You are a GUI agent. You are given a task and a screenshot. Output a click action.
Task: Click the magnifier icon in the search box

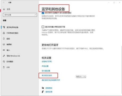pos(35,15)
